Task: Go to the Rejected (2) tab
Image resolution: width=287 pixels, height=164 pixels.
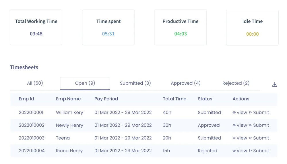Action: click(236, 83)
